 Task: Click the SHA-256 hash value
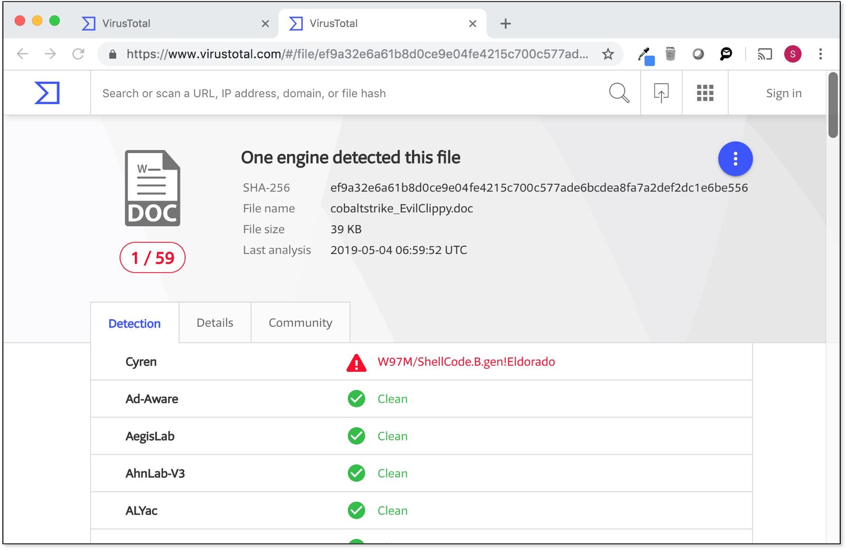point(539,188)
